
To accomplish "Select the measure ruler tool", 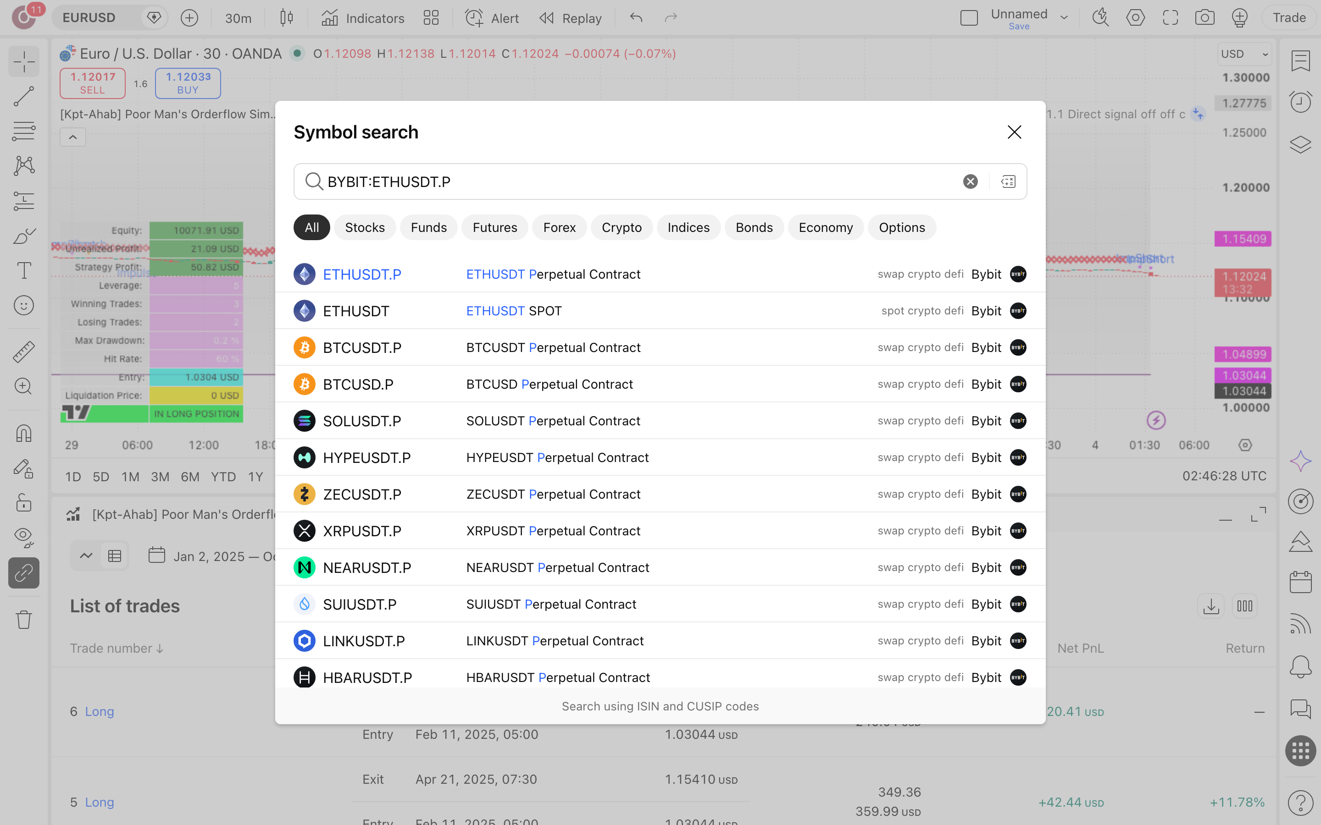I will 24,352.
